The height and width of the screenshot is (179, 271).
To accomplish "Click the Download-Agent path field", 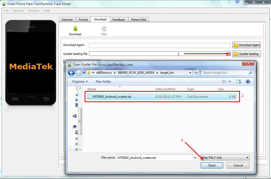I will [x=160, y=45].
